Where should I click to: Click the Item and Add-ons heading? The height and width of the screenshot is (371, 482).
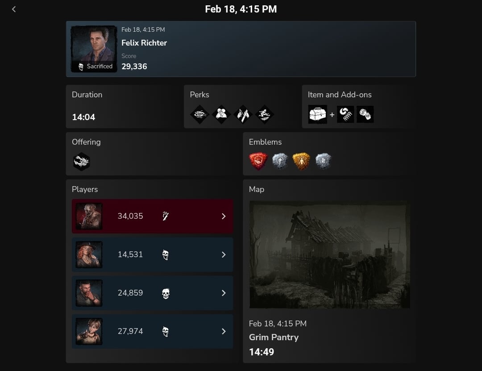pos(340,95)
